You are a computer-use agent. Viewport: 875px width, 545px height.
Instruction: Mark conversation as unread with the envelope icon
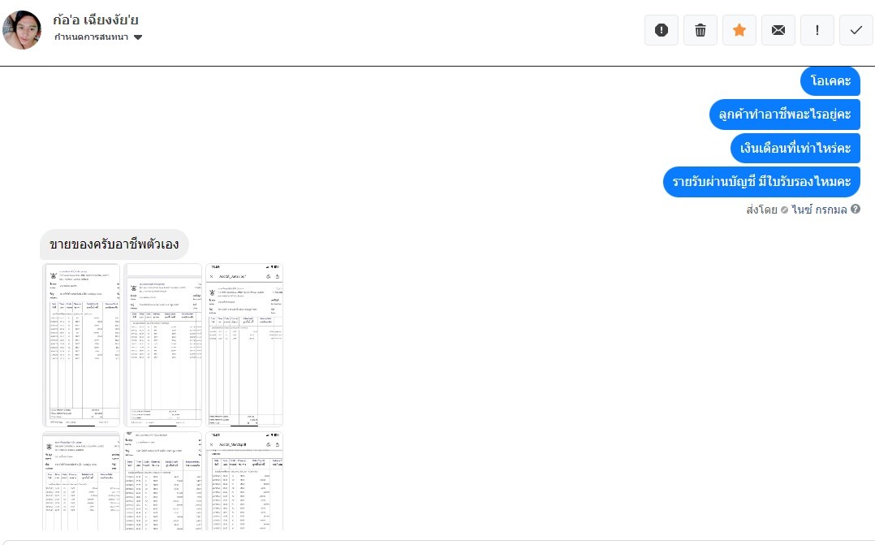[778, 30]
